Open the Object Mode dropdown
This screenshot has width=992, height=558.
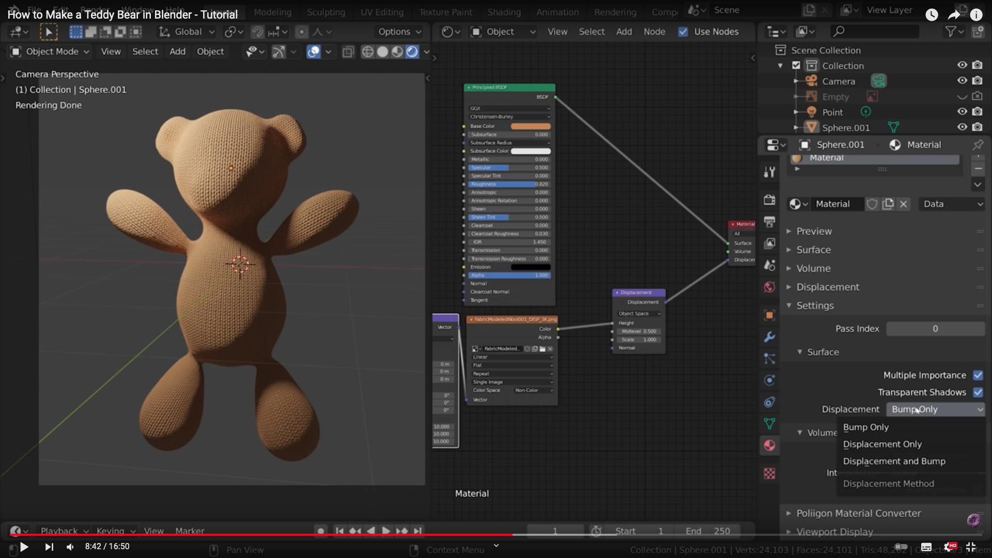[x=50, y=52]
